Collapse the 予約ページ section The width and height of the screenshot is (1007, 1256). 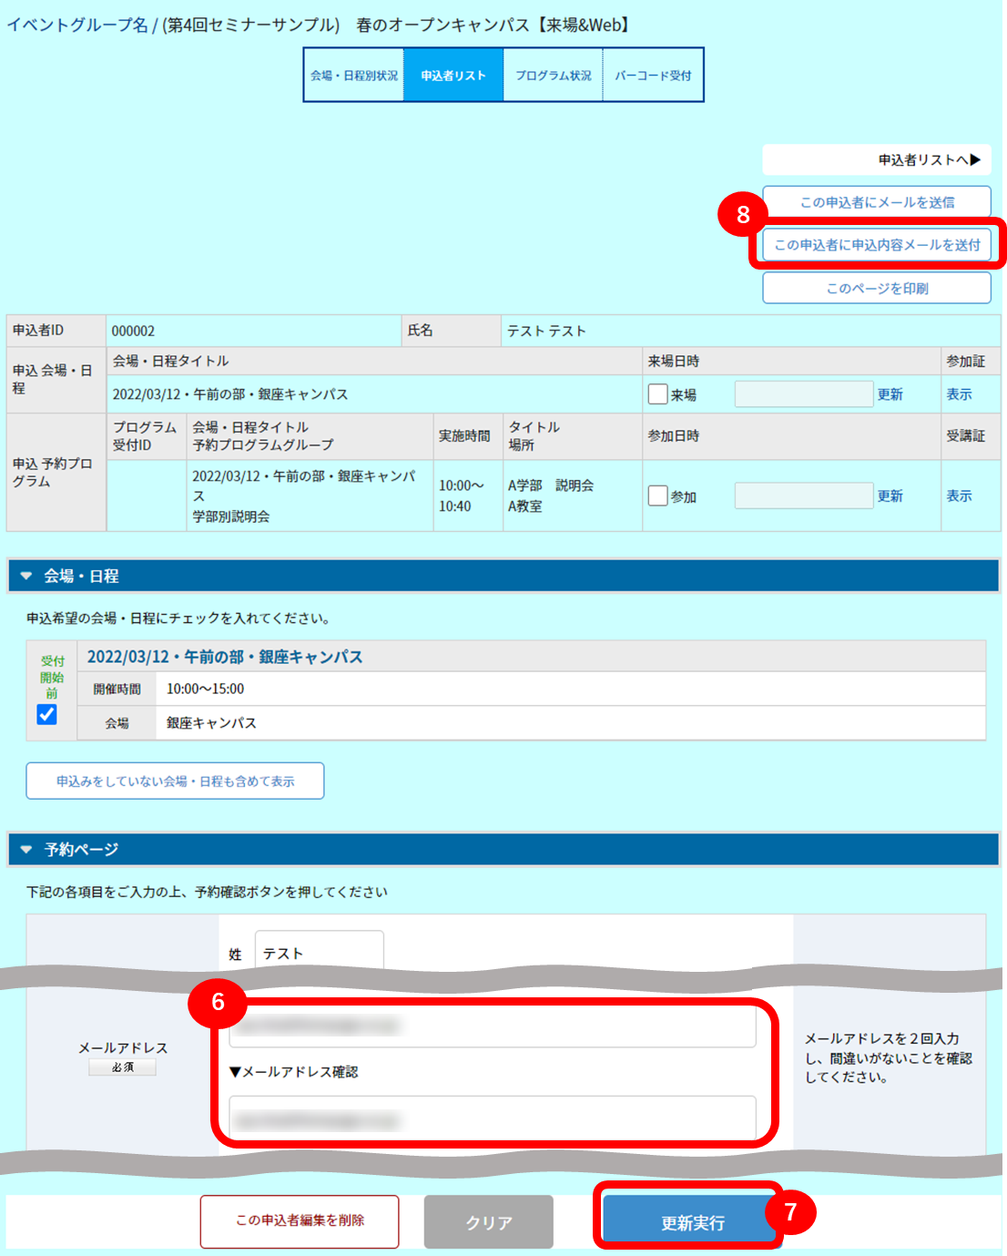click(503, 849)
